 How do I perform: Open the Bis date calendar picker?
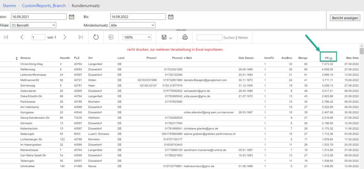171,17
